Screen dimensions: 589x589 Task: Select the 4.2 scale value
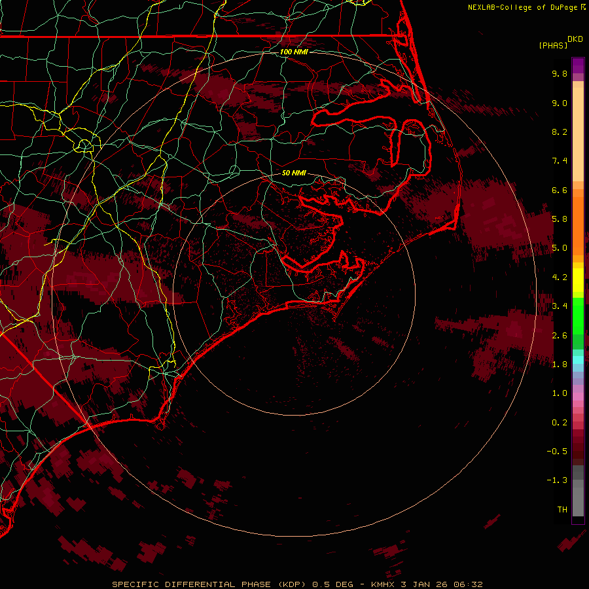click(560, 277)
